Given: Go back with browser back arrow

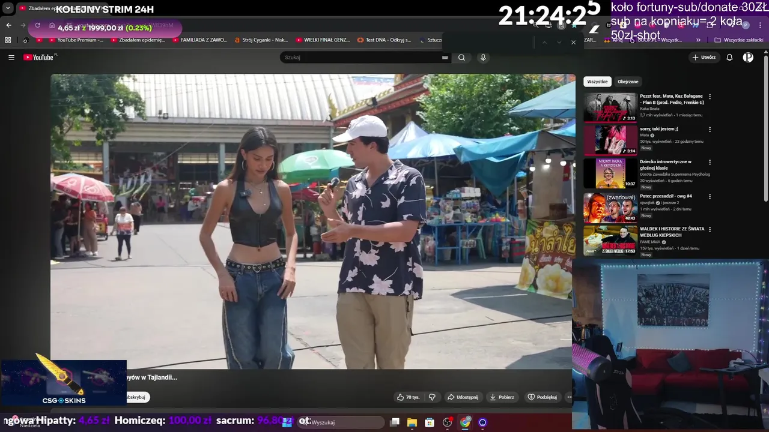Looking at the screenshot, I should point(8,25).
